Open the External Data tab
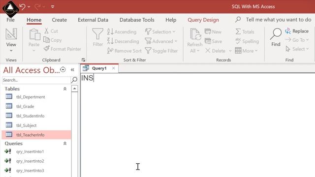315x177 pixels. pyautogui.click(x=93, y=20)
